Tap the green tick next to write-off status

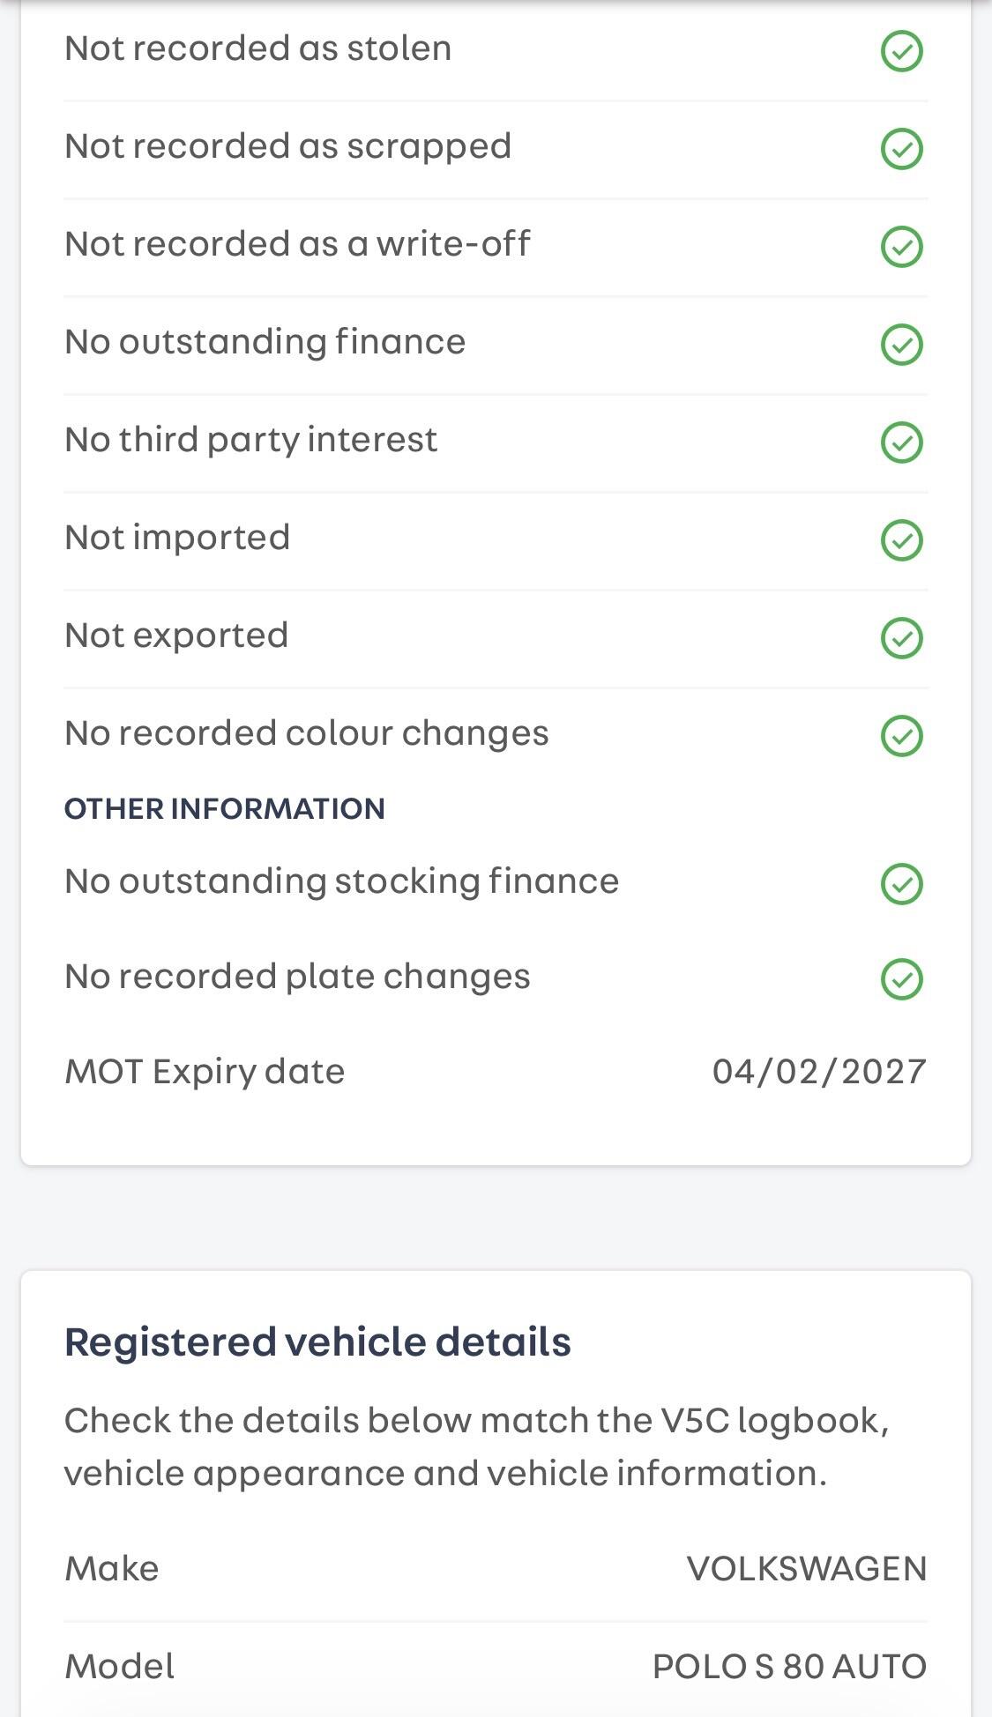[901, 247]
